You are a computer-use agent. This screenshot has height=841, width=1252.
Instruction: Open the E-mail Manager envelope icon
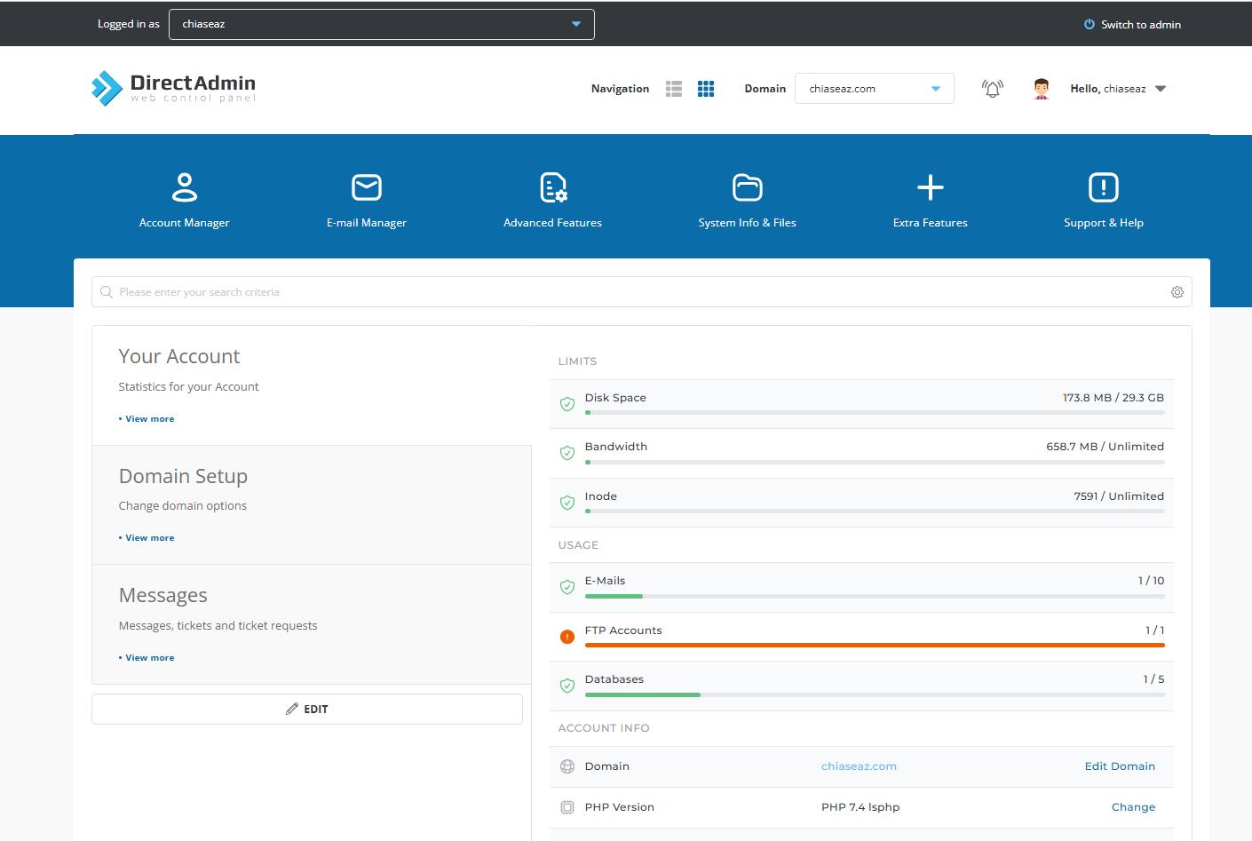(366, 187)
